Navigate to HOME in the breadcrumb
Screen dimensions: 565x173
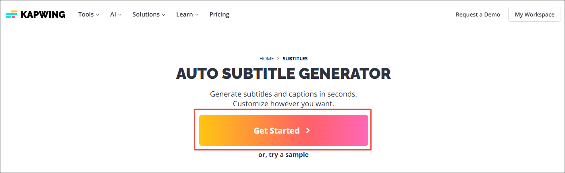tap(266, 59)
